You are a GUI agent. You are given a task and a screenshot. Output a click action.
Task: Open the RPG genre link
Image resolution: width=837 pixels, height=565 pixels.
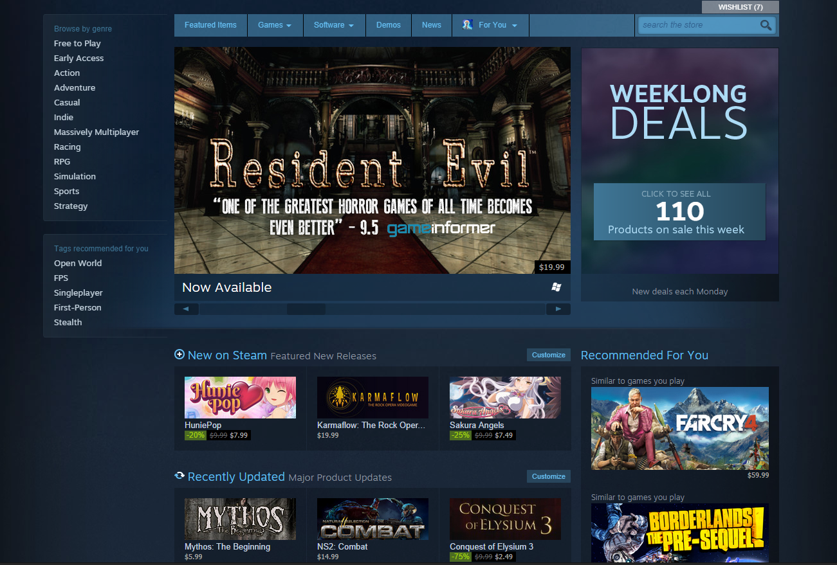click(x=62, y=162)
